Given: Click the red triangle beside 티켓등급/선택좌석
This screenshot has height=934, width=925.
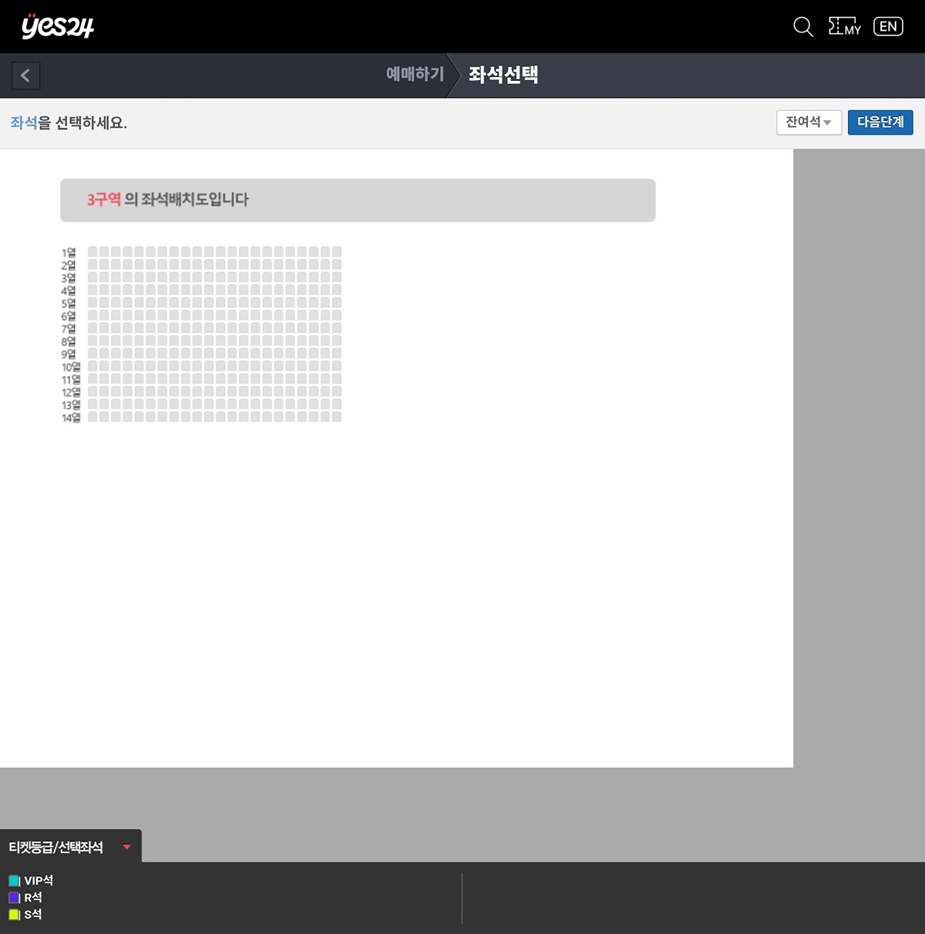Looking at the screenshot, I should click(x=127, y=847).
